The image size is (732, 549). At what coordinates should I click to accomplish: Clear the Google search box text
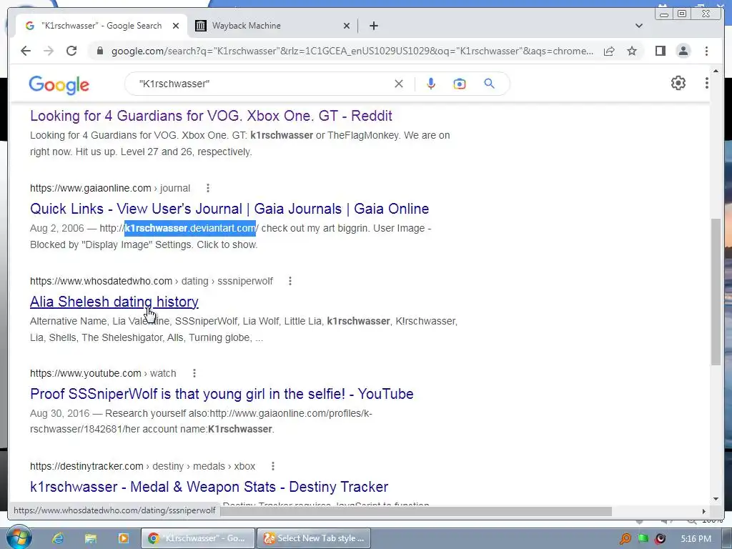399,84
